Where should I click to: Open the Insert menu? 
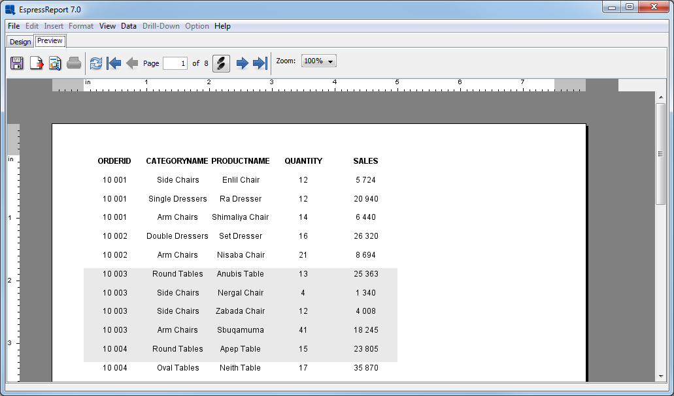point(54,26)
